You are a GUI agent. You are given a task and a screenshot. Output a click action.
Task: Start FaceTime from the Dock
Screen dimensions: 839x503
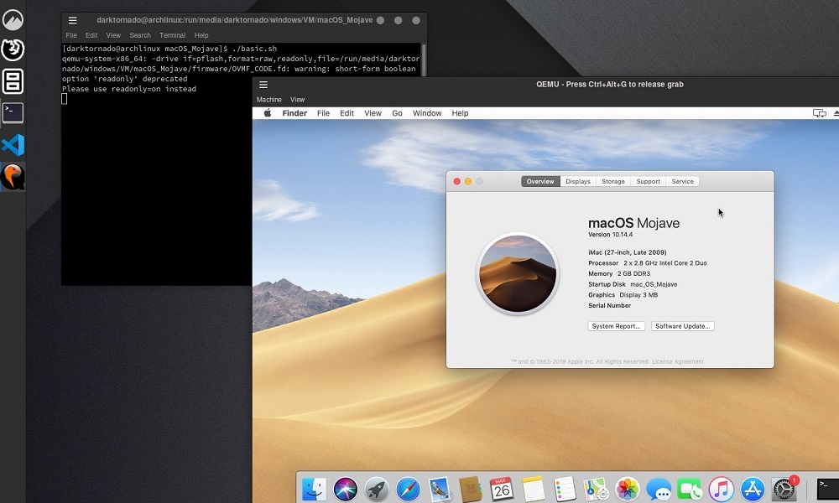coord(689,489)
